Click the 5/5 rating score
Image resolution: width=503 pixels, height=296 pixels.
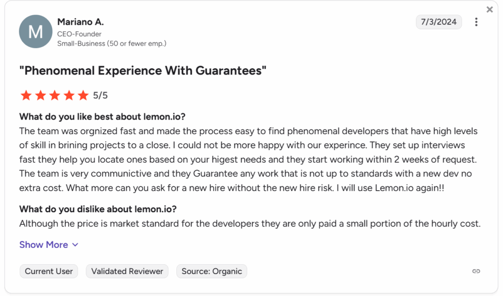(x=100, y=96)
